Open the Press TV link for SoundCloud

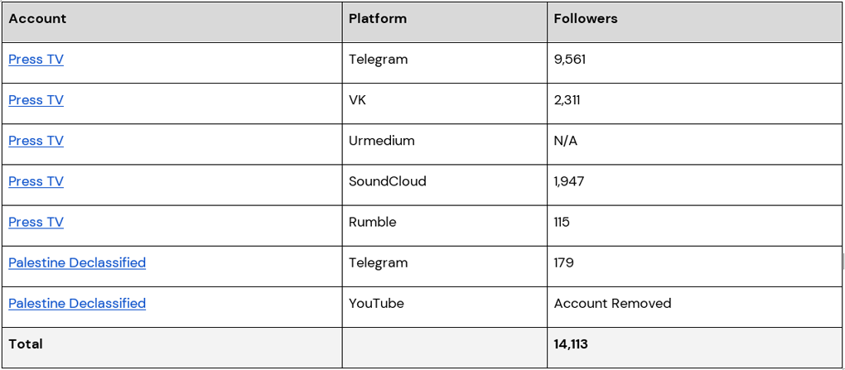[36, 181]
